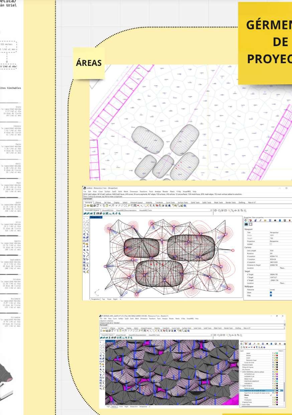Open command history dropdown arrow, lower window
Screen dimensions: 292x415
click(284, 324)
